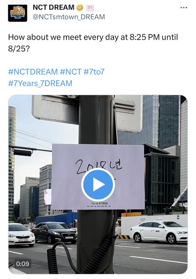Open the NCT DREAM display name
The image size is (196, 279).
53,7
